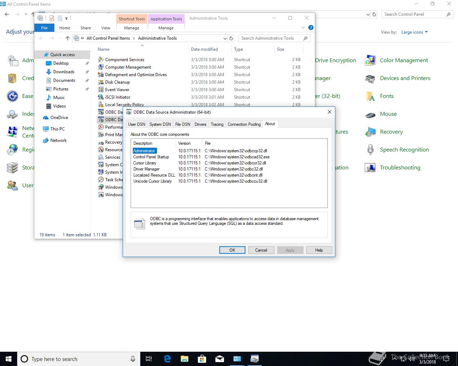Image resolution: width=458 pixels, height=366 pixels.
Task: Expand the Explorer ribbon chevron
Action: tap(303, 28)
